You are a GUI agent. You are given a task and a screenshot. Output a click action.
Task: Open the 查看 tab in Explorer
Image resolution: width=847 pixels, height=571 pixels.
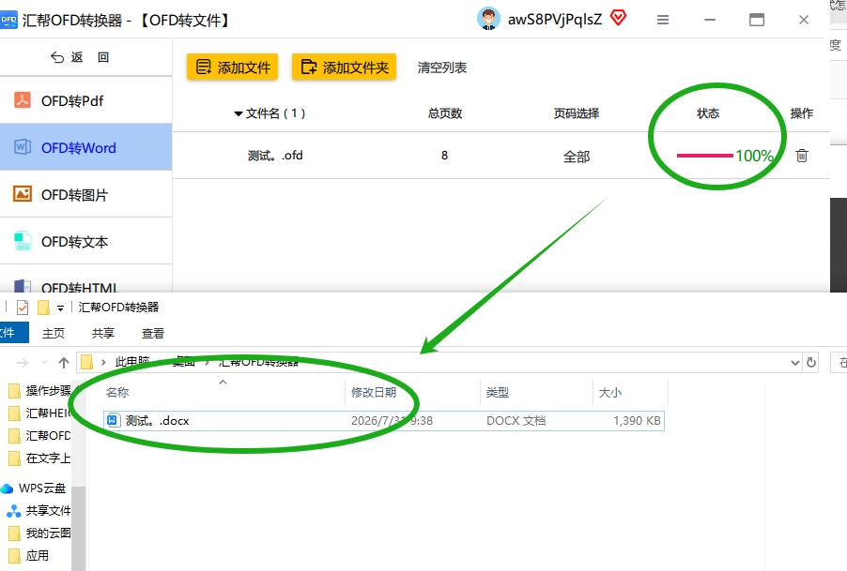(x=153, y=333)
